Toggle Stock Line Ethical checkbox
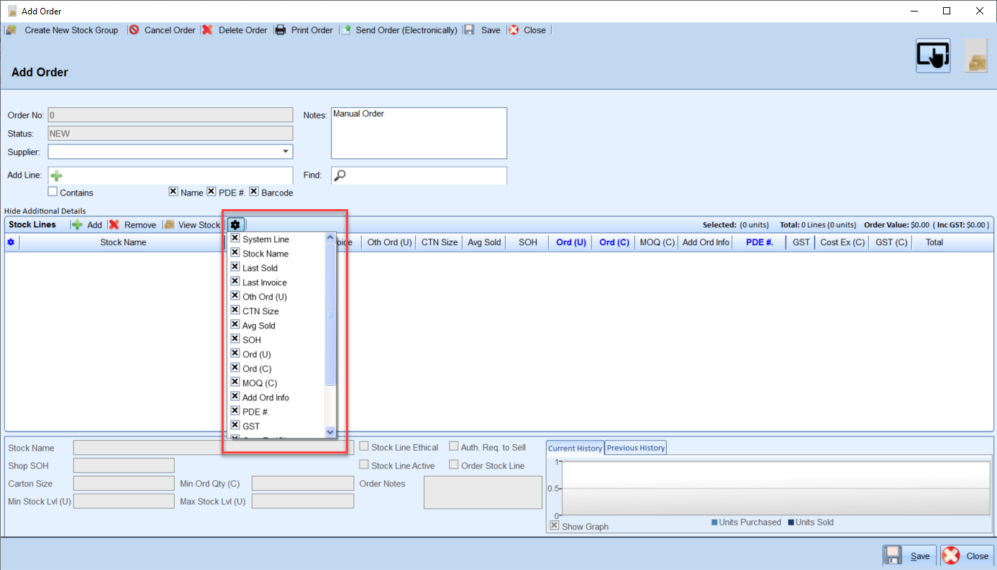Viewport: 997px width, 570px height. (364, 446)
